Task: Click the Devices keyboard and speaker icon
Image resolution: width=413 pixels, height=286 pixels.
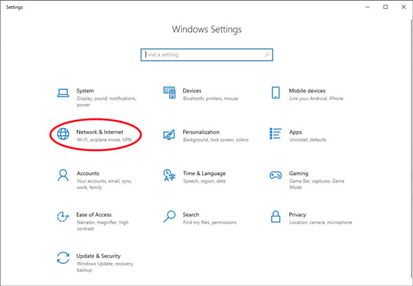Action: (169, 92)
